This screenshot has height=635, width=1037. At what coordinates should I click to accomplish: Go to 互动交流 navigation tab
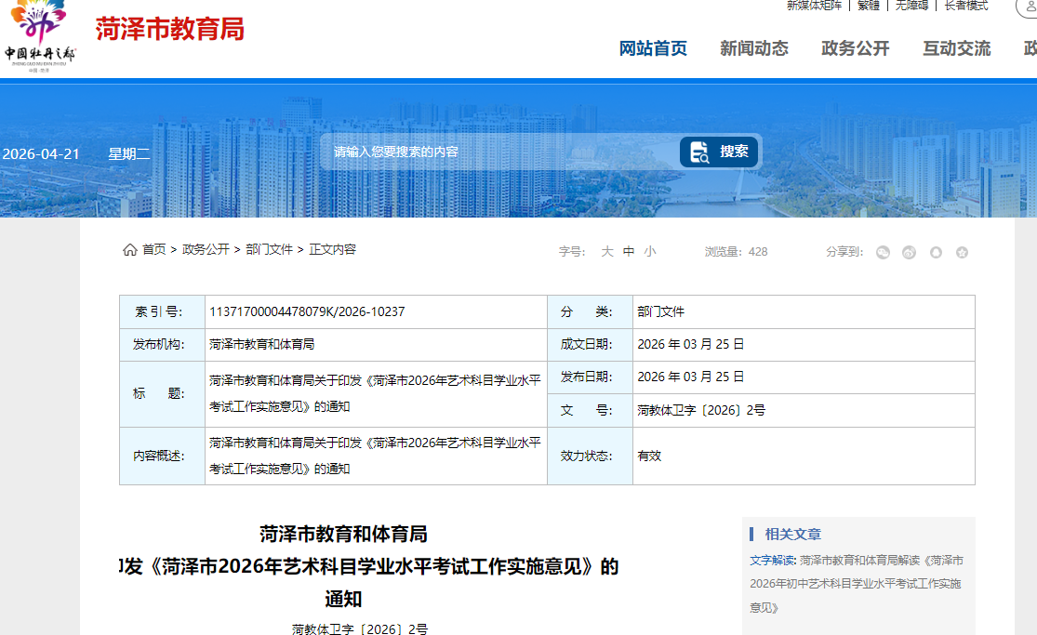point(956,48)
